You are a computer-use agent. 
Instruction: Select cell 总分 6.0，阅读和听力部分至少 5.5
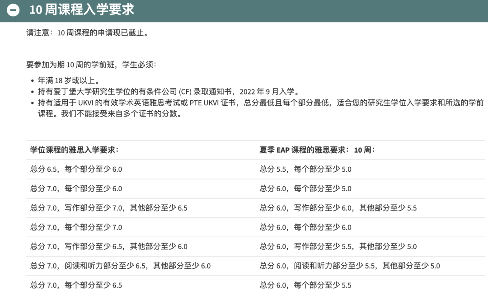[x=348, y=266]
